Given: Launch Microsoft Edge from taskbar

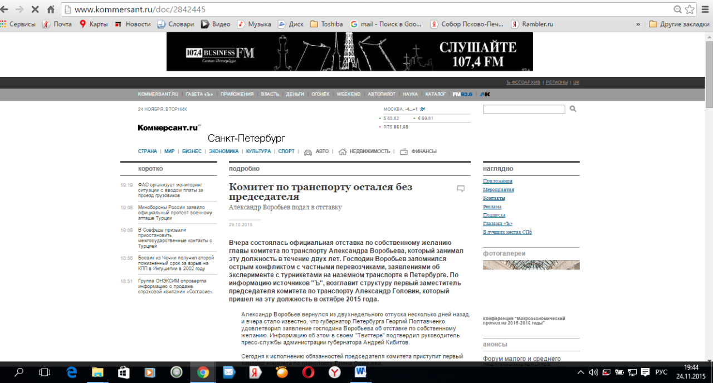Looking at the screenshot, I should 71,372.
